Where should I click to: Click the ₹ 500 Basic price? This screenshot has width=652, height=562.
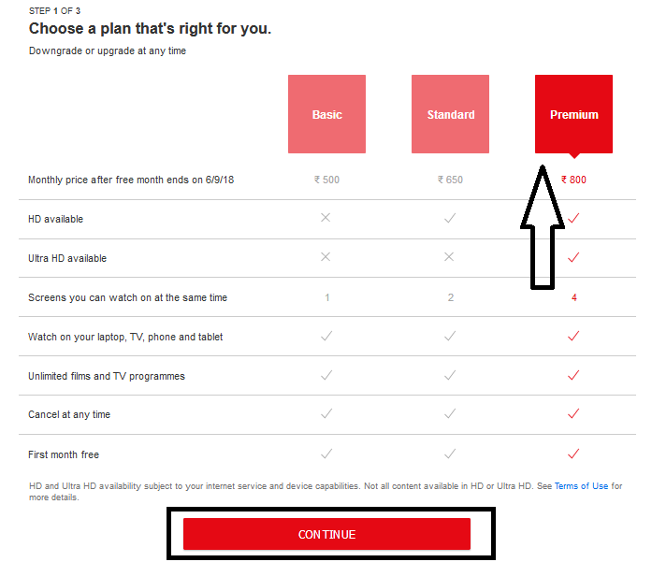[x=326, y=180]
